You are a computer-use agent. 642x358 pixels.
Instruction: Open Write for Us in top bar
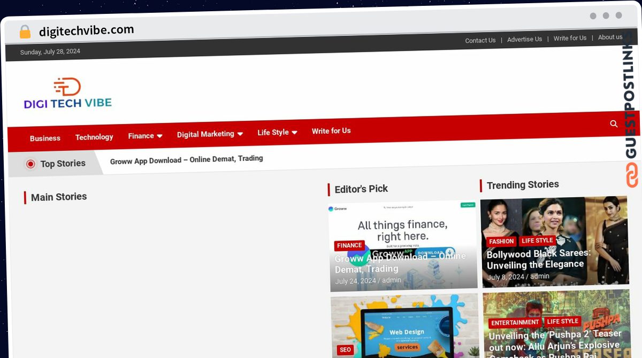click(x=570, y=38)
